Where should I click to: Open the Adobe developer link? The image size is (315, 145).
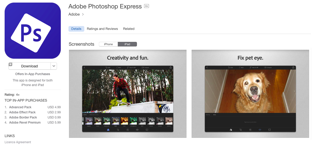click(76, 14)
